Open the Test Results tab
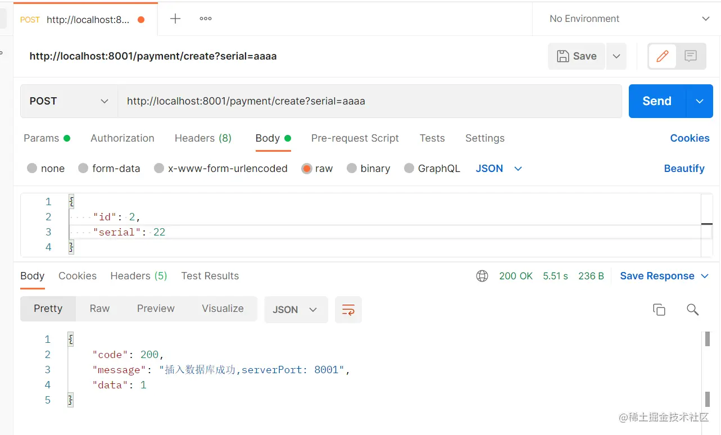The height and width of the screenshot is (435, 721). pyautogui.click(x=210, y=276)
